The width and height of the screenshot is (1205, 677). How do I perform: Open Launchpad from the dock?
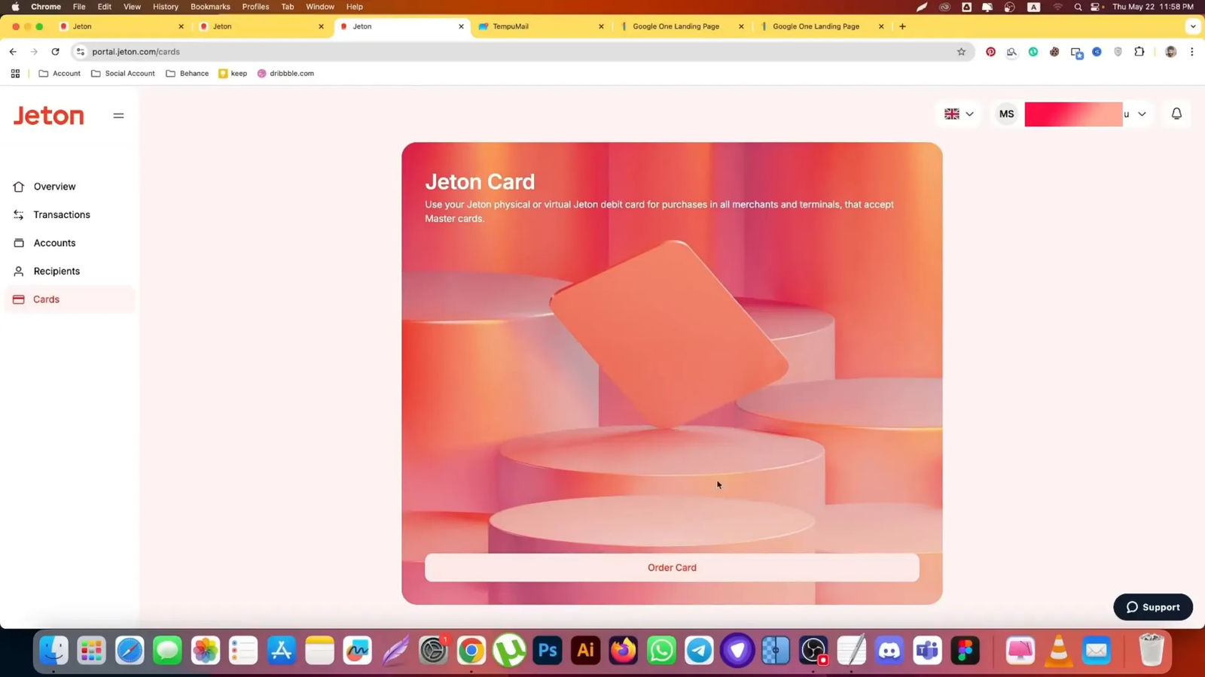(x=91, y=651)
